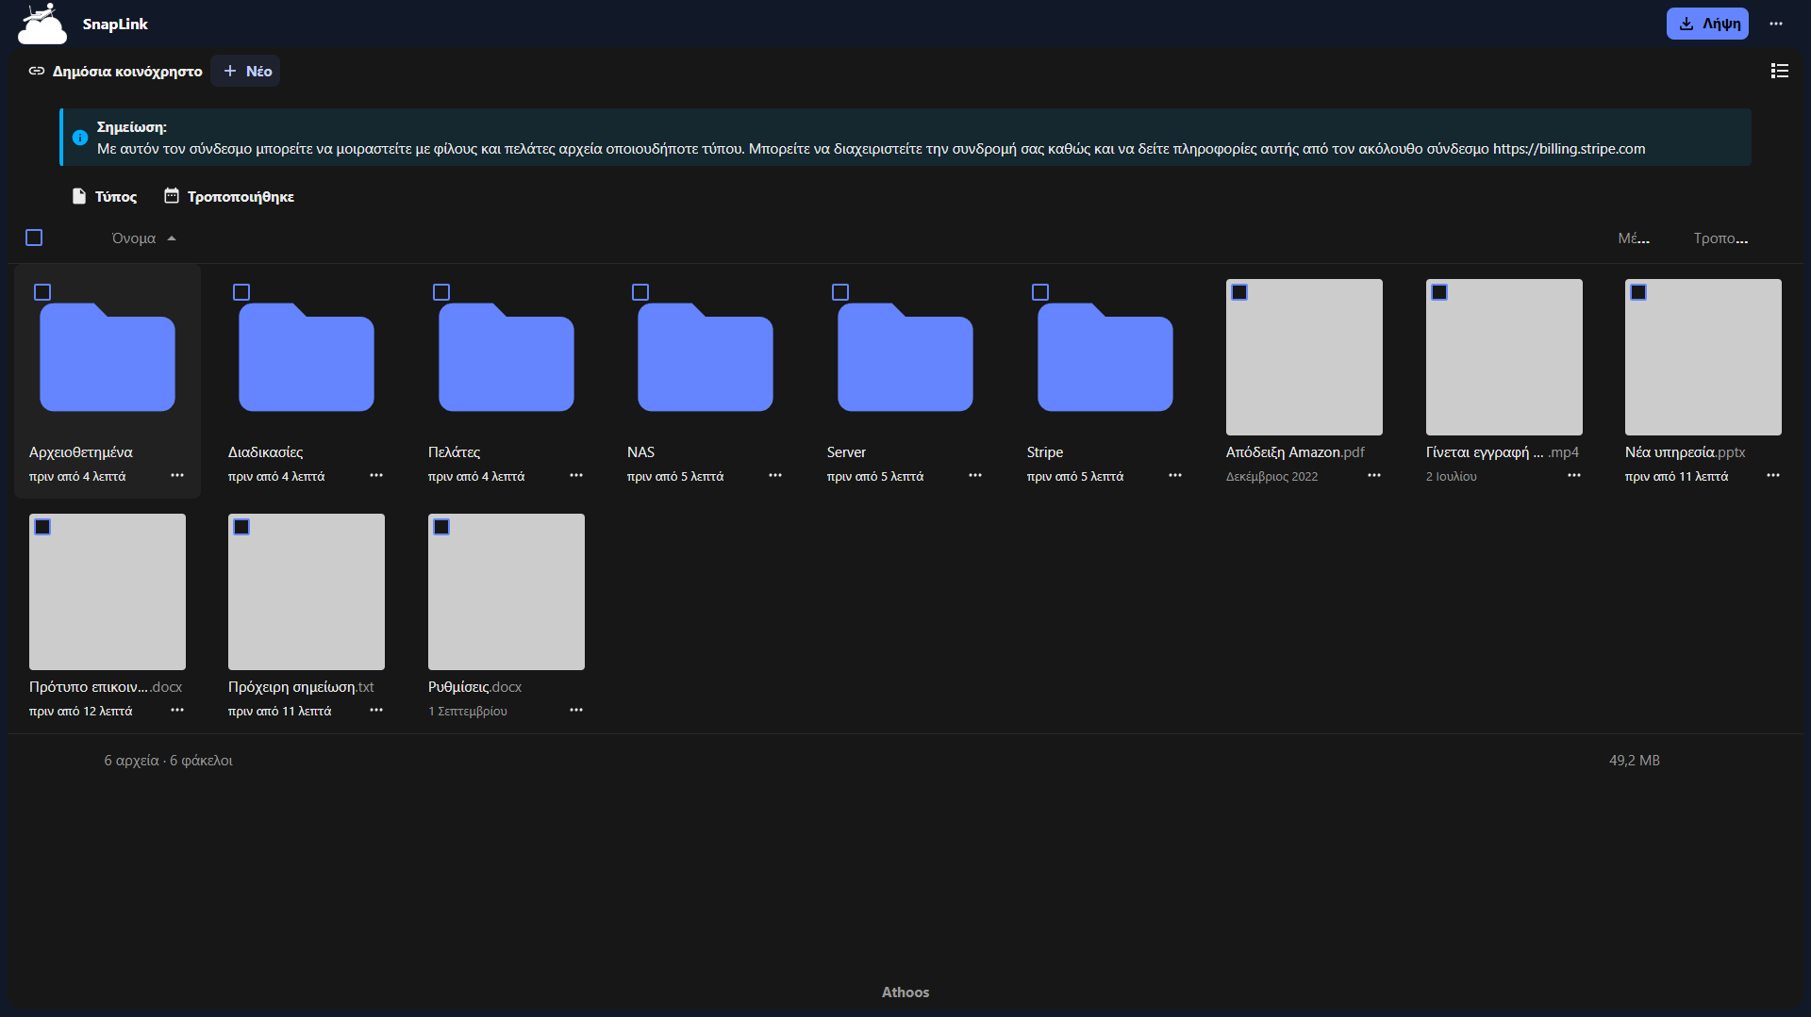Screen dimensions: 1811x1017
Task: Click the Όνομα sort arrow
Action: point(172,238)
